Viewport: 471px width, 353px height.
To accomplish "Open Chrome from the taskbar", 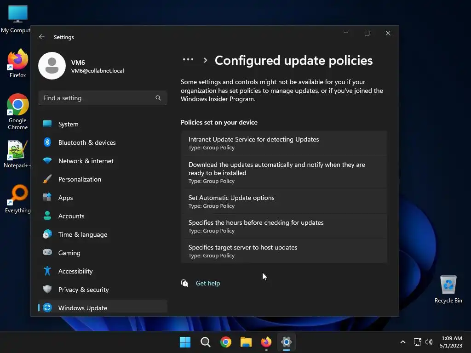I will tap(225, 342).
